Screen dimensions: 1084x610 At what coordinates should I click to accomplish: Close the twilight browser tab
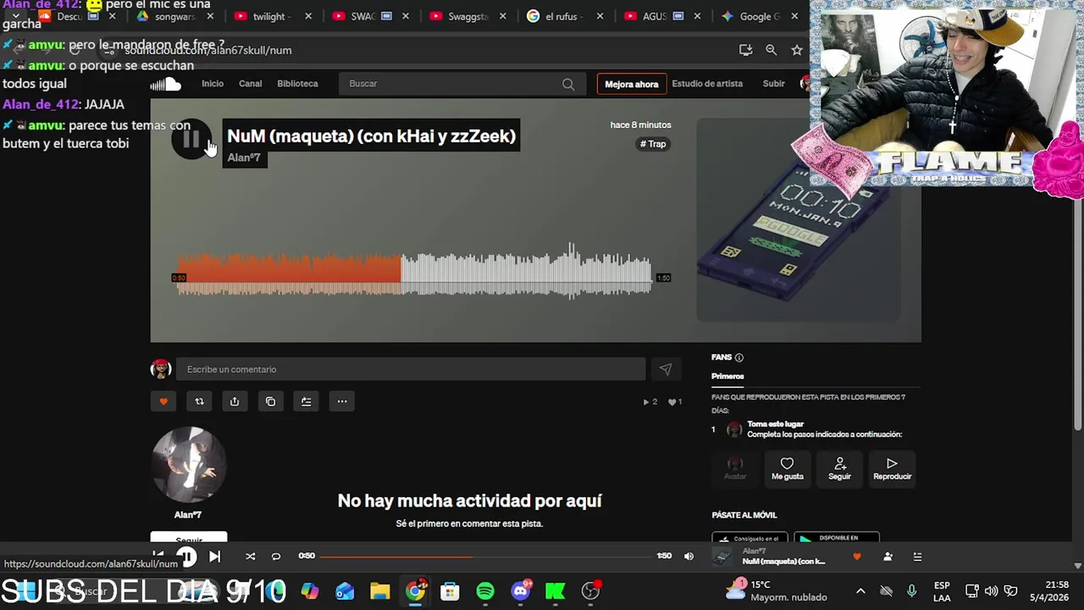(308, 16)
